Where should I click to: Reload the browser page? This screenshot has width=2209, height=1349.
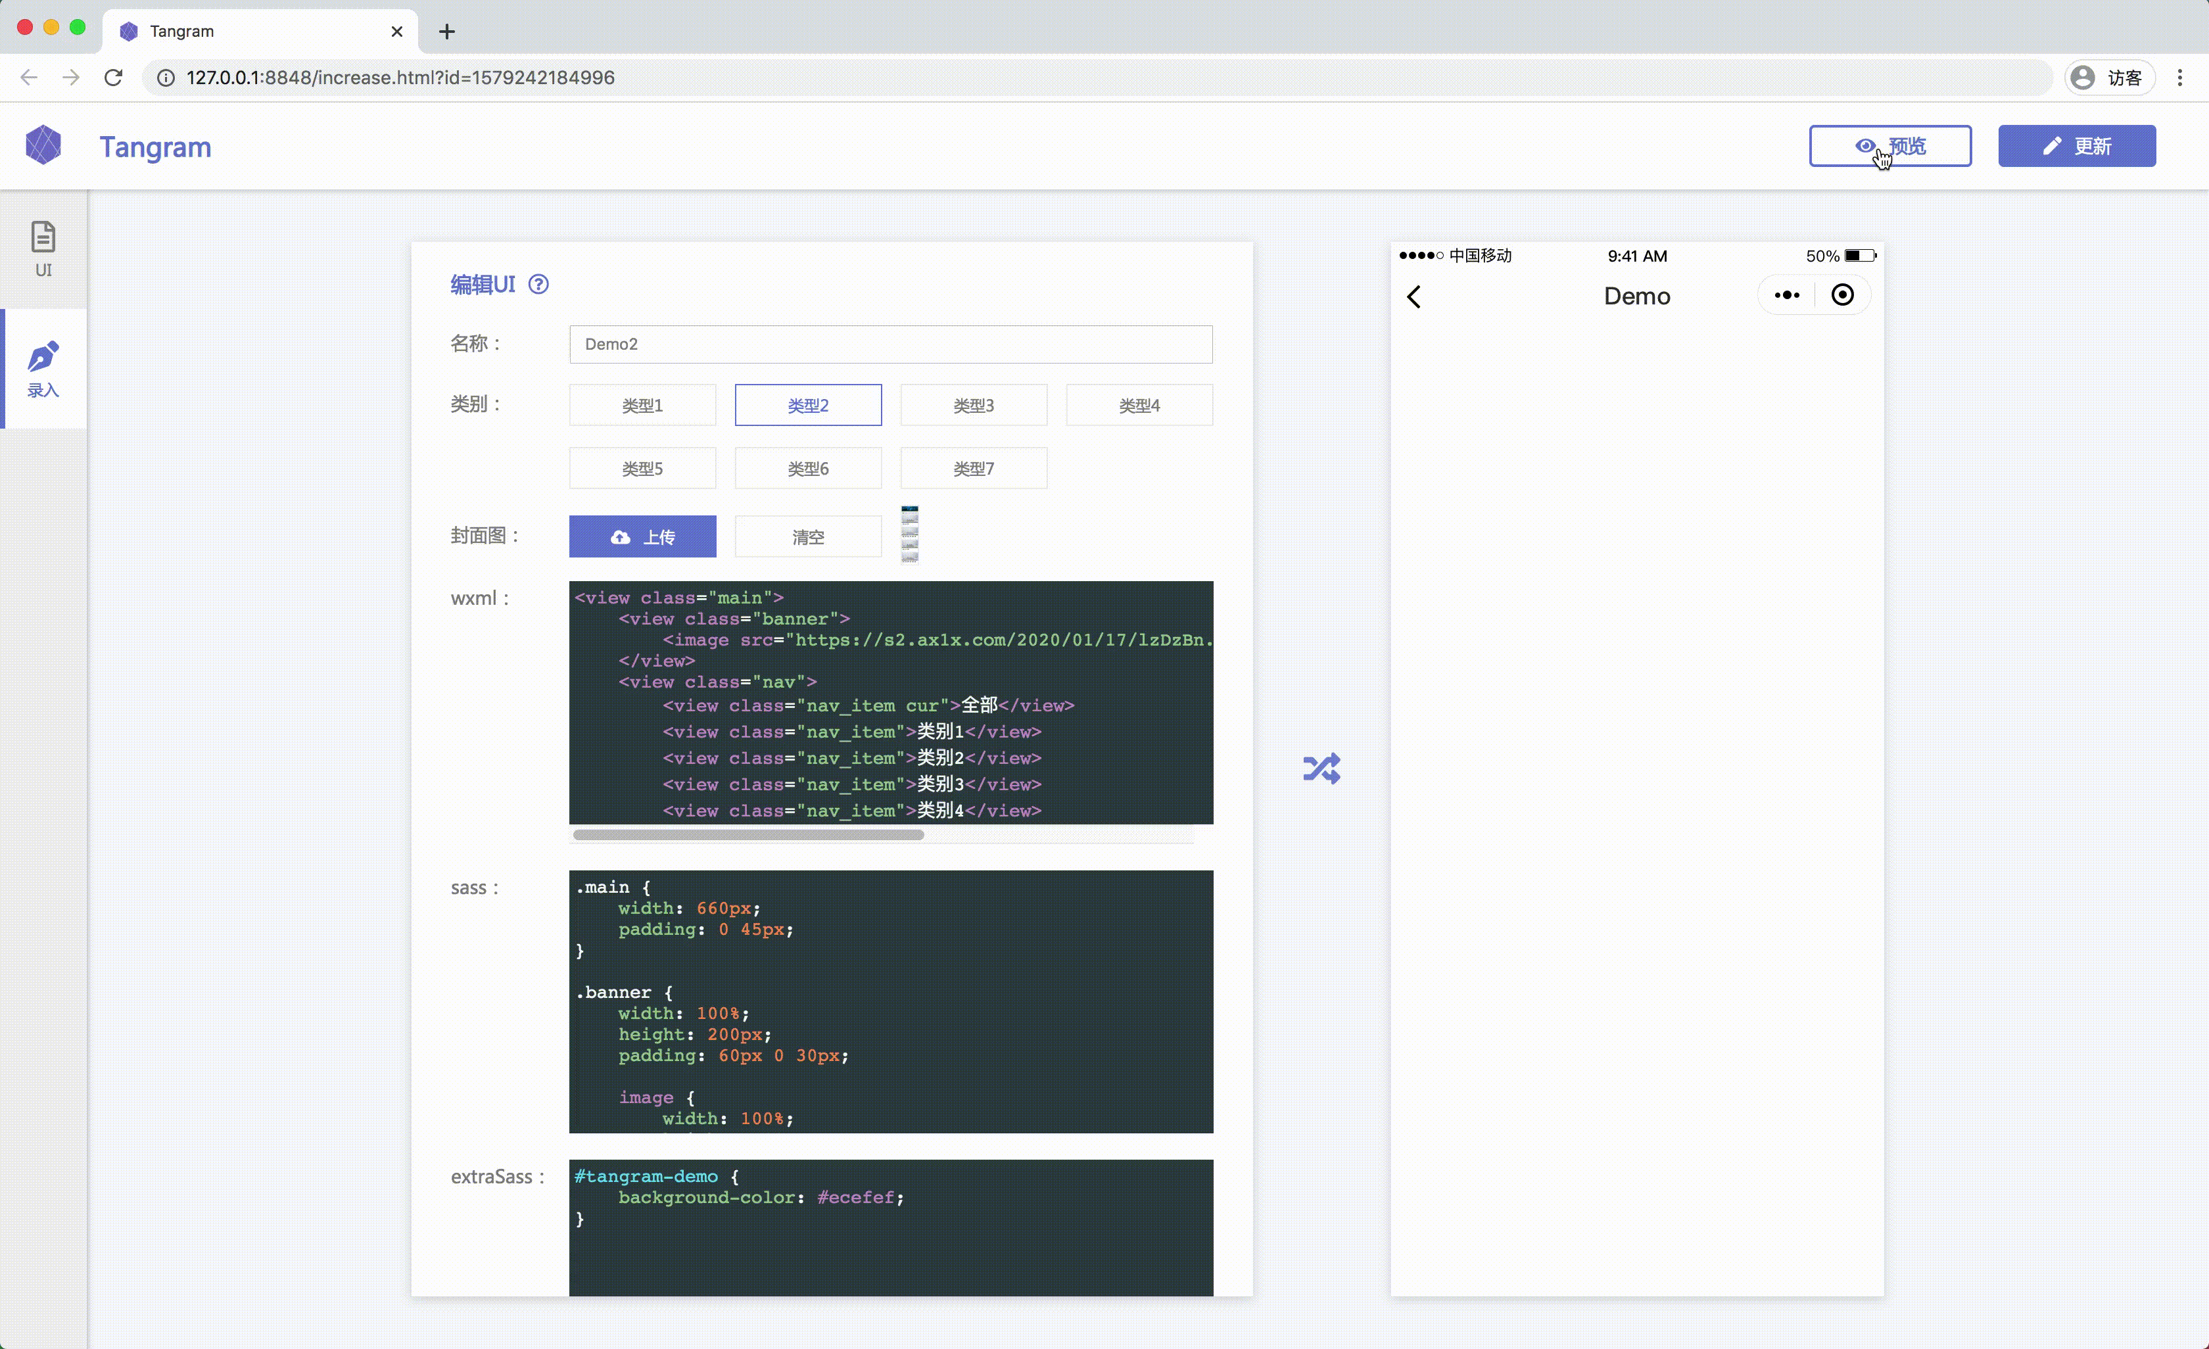[113, 77]
